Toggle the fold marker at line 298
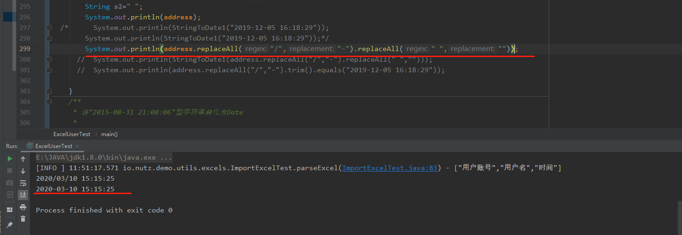Image resolution: width=682 pixels, height=235 pixels. pyautogui.click(x=49, y=38)
